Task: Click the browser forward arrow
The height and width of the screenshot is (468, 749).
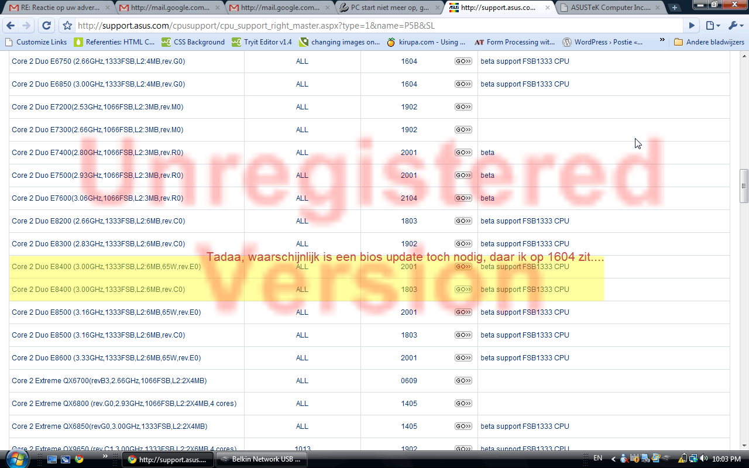Action: click(x=26, y=26)
